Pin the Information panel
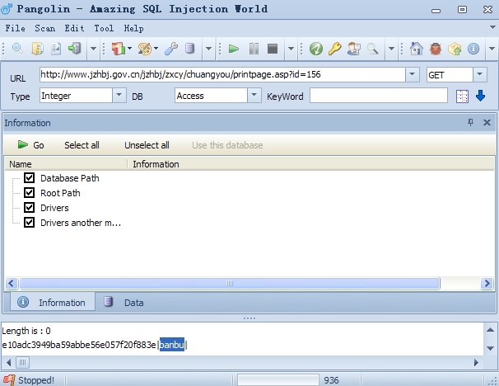 [470, 122]
